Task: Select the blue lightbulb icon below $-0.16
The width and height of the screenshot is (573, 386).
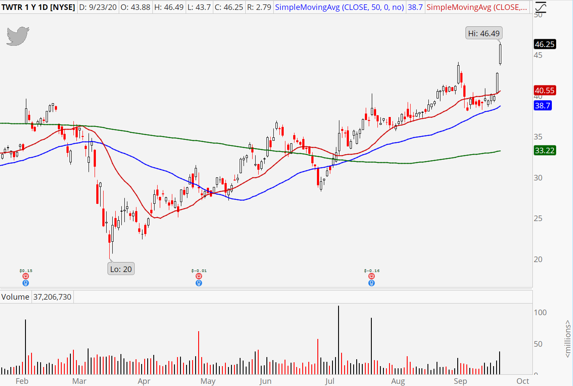Action: 371,283
